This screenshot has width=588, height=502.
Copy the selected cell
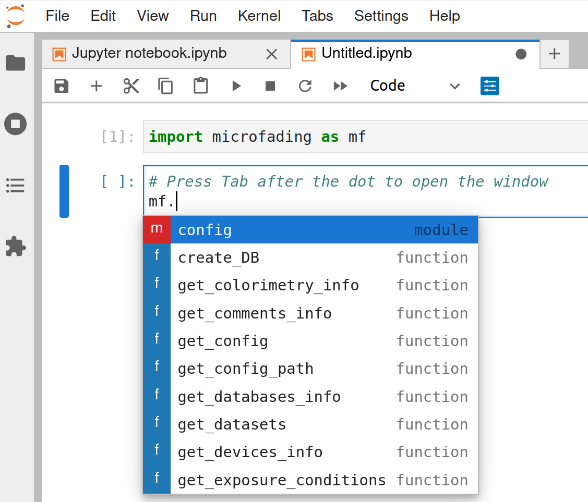(166, 86)
